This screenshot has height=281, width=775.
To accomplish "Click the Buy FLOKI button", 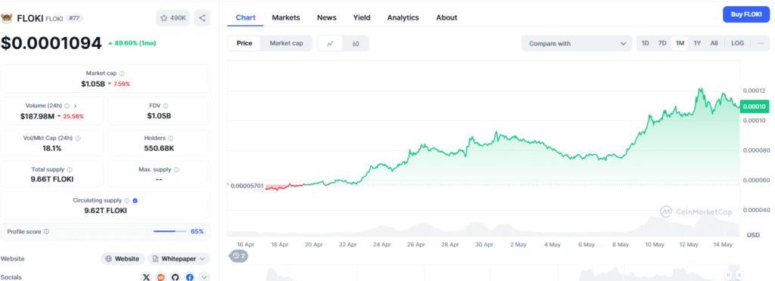I will tap(746, 15).
